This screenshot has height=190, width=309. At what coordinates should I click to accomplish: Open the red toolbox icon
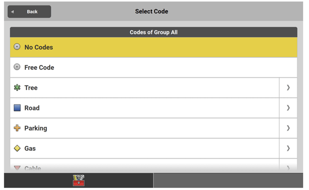78,180
